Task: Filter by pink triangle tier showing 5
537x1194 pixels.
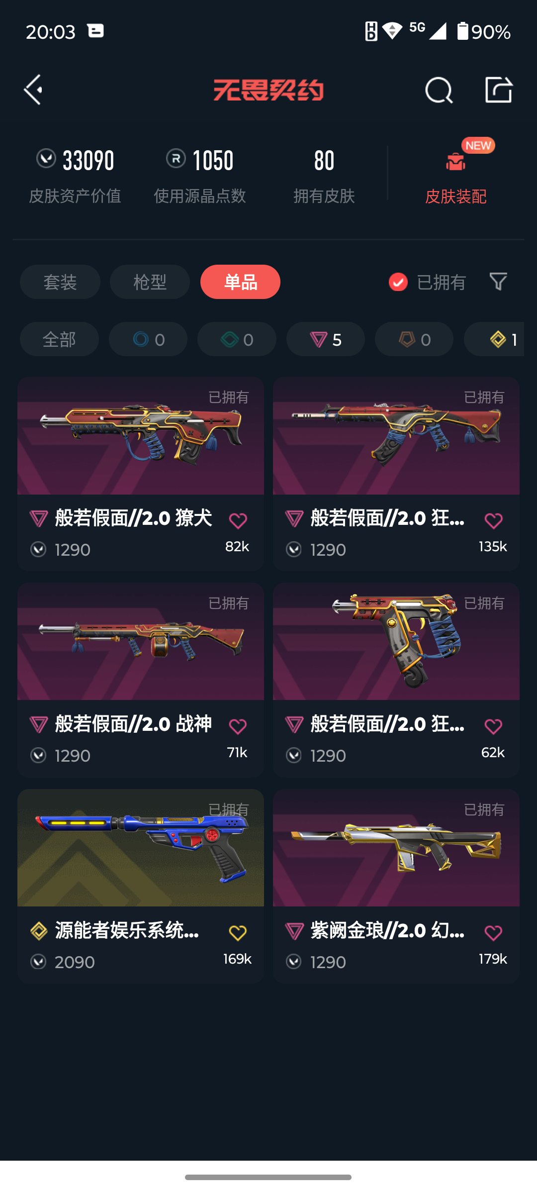Action: coord(326,339)
